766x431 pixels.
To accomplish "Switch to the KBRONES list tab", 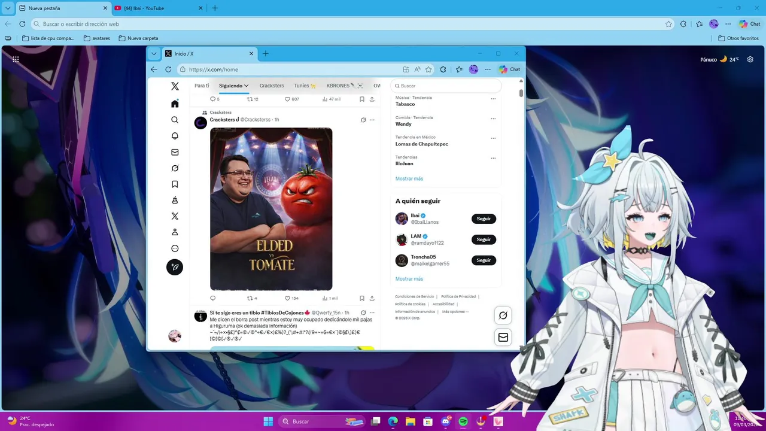I will click(x=345, y=86).
